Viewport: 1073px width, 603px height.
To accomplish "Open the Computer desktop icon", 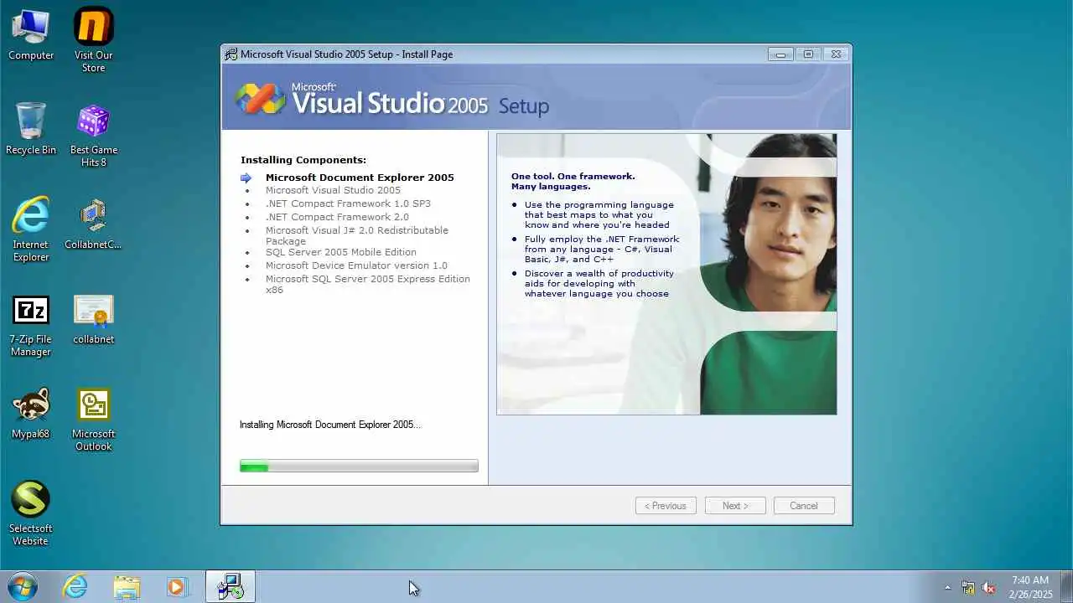I will 31,34.
